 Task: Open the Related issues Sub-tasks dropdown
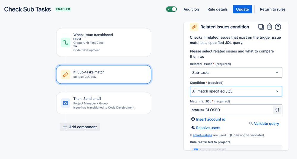click(236, 72)
